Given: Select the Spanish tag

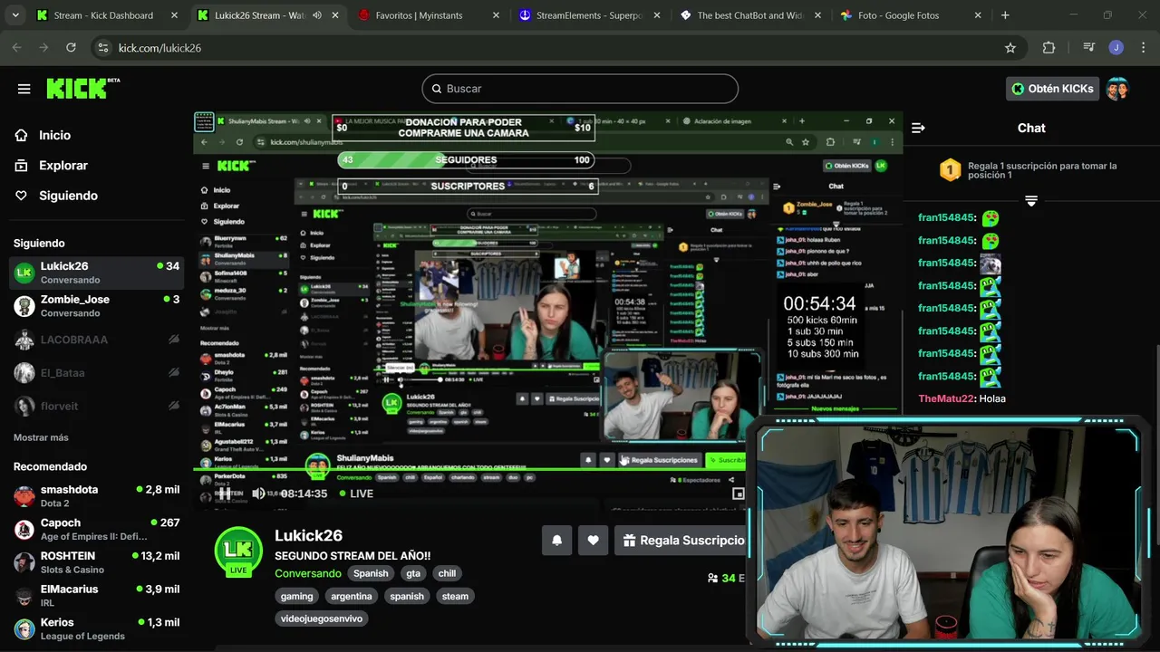Looking at the screenshot, I should pos(371,573).
